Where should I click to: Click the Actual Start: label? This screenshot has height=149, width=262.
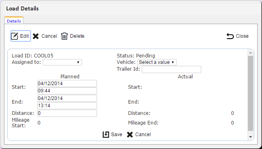click(x=135, y=87)
